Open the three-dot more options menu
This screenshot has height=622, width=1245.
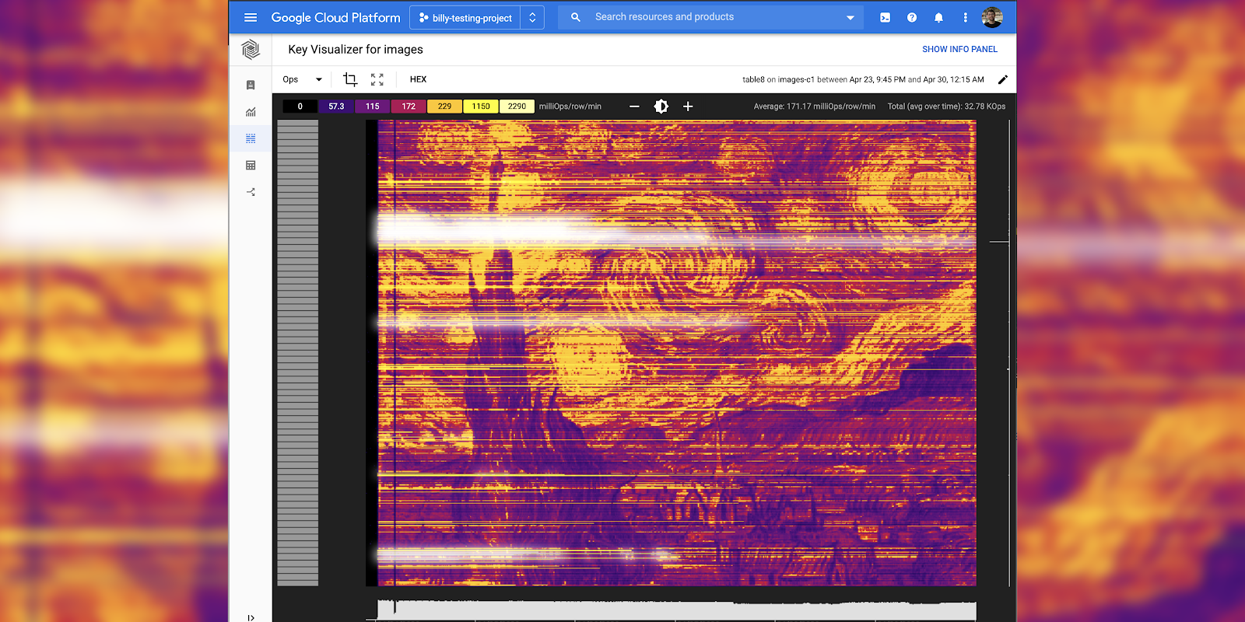pos(965,17)
